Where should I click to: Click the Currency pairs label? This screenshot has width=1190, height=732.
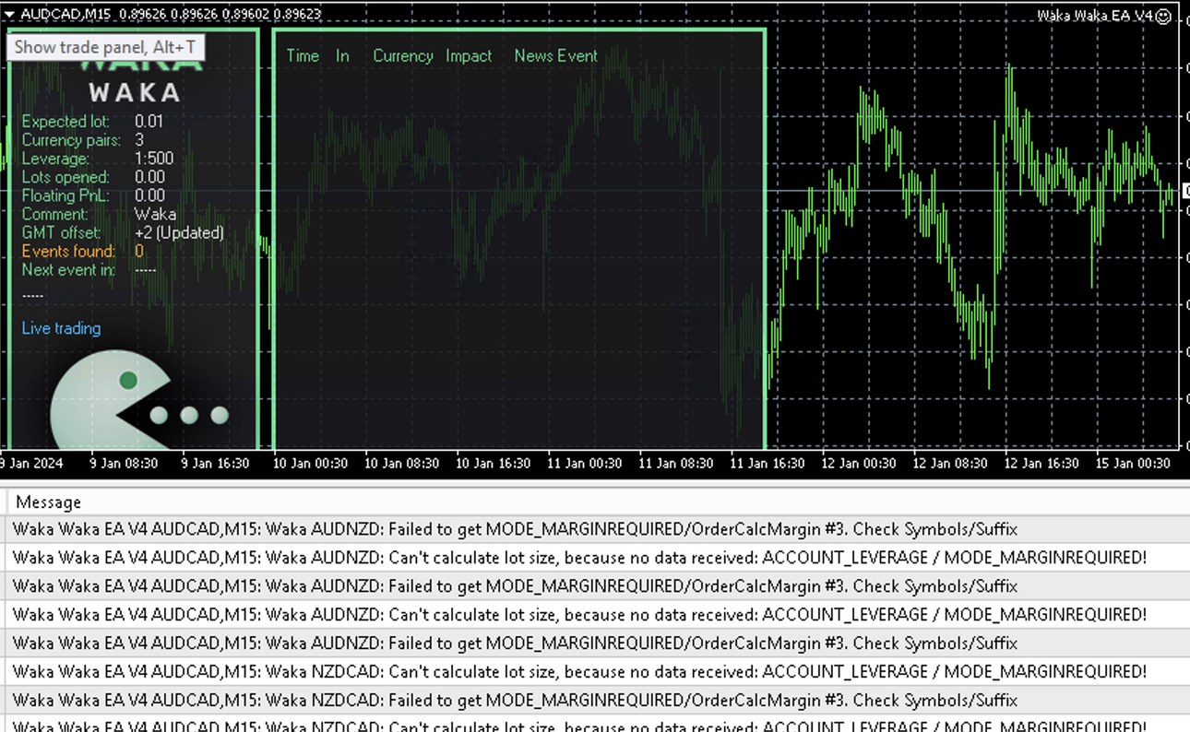pyautogui.click(x=71, y=140)
